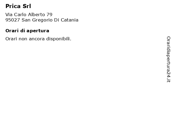173x129 pixels.
Task: Select the Via Carlo Alberto 79 address line
Action: (x=29, y=15)
